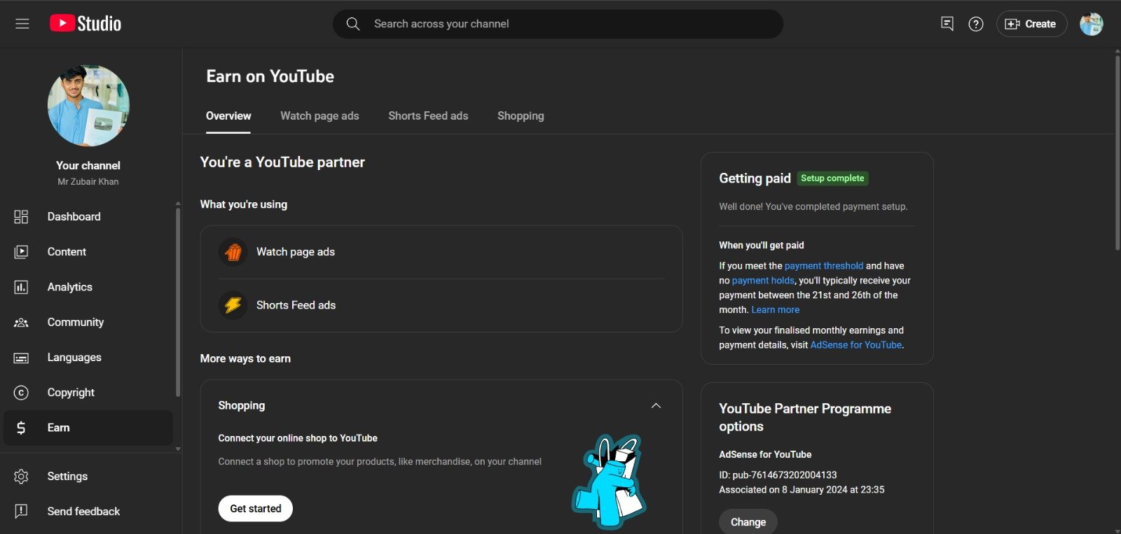Click the Send feedback exclamation icon
The width and height of the screenshot is (1121, 534).
[x=21, y=512]
